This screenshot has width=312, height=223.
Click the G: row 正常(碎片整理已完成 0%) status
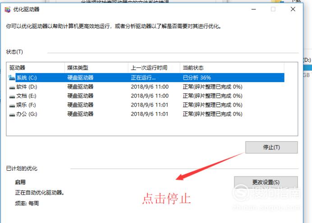pos(212,114)
